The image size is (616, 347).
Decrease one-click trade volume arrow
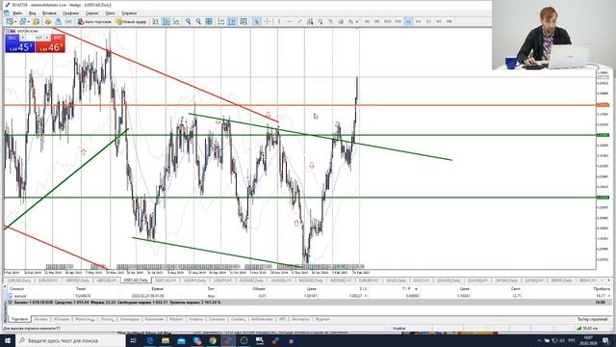click(x=23, y=38)
